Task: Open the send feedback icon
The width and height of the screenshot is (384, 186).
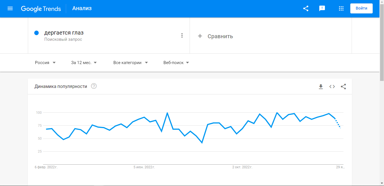Action: [x=322, y=8]
